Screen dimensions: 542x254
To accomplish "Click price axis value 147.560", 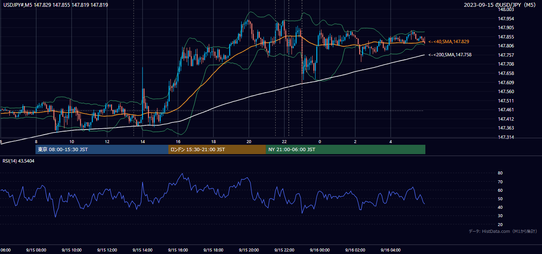I will click(506, 91).
